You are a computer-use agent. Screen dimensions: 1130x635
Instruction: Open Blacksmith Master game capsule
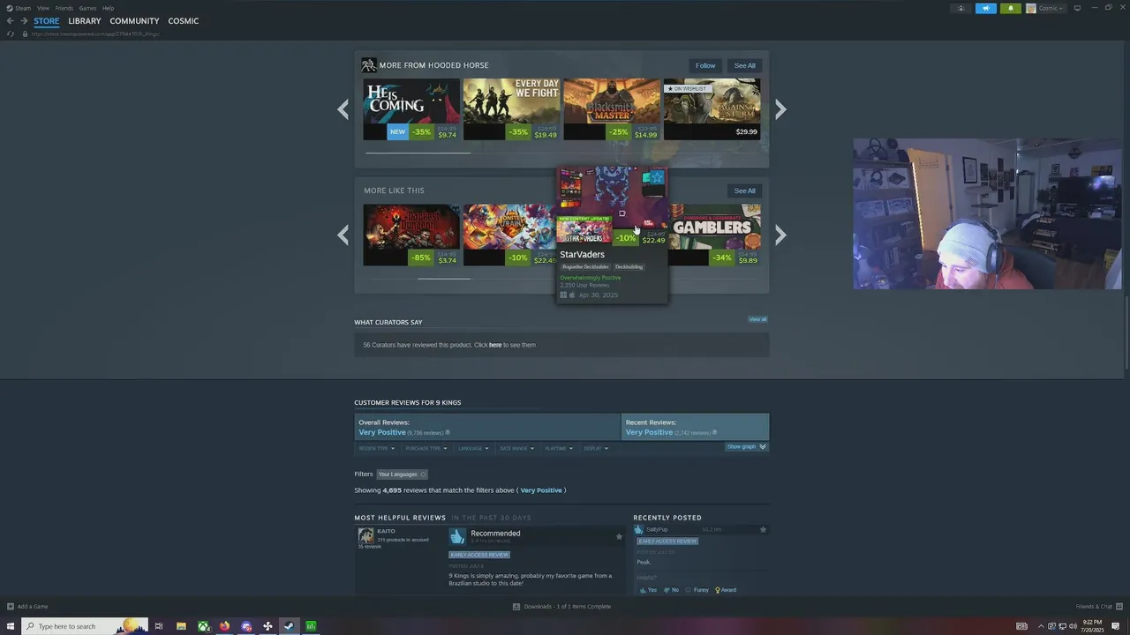[x=612, y=109]
